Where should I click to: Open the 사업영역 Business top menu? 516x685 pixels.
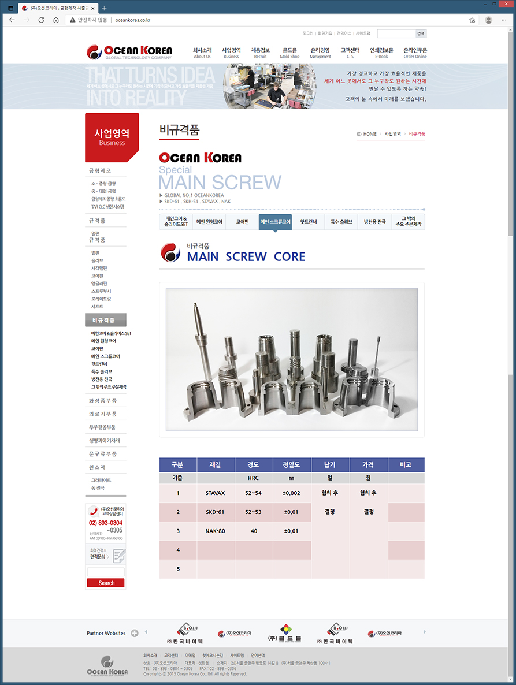(x=231, y=53)
